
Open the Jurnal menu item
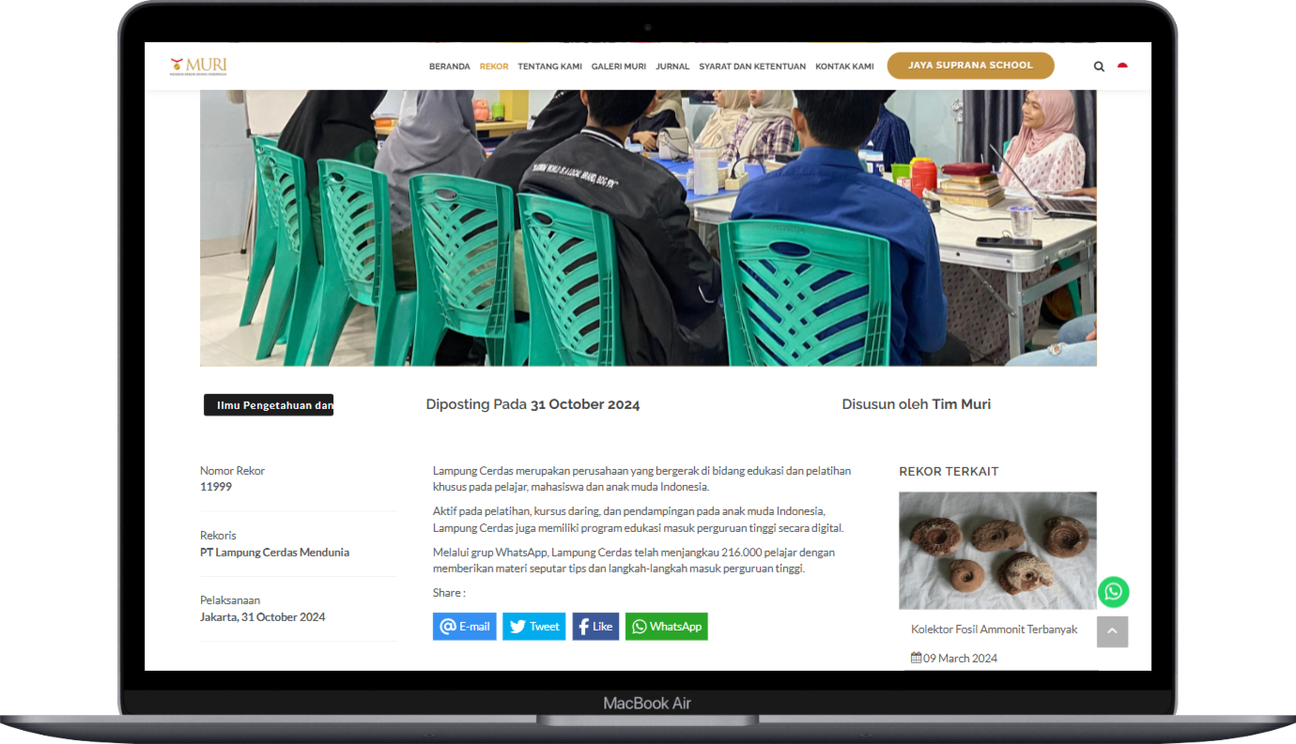coord(672,67)
